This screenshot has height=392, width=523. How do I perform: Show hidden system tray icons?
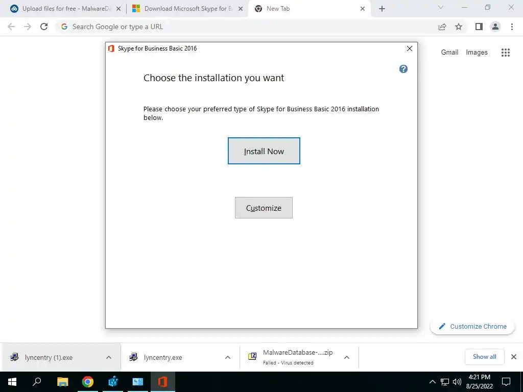(432, 382)
